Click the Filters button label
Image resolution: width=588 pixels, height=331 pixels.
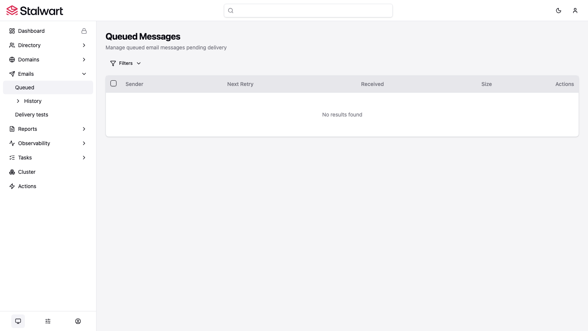126,63
